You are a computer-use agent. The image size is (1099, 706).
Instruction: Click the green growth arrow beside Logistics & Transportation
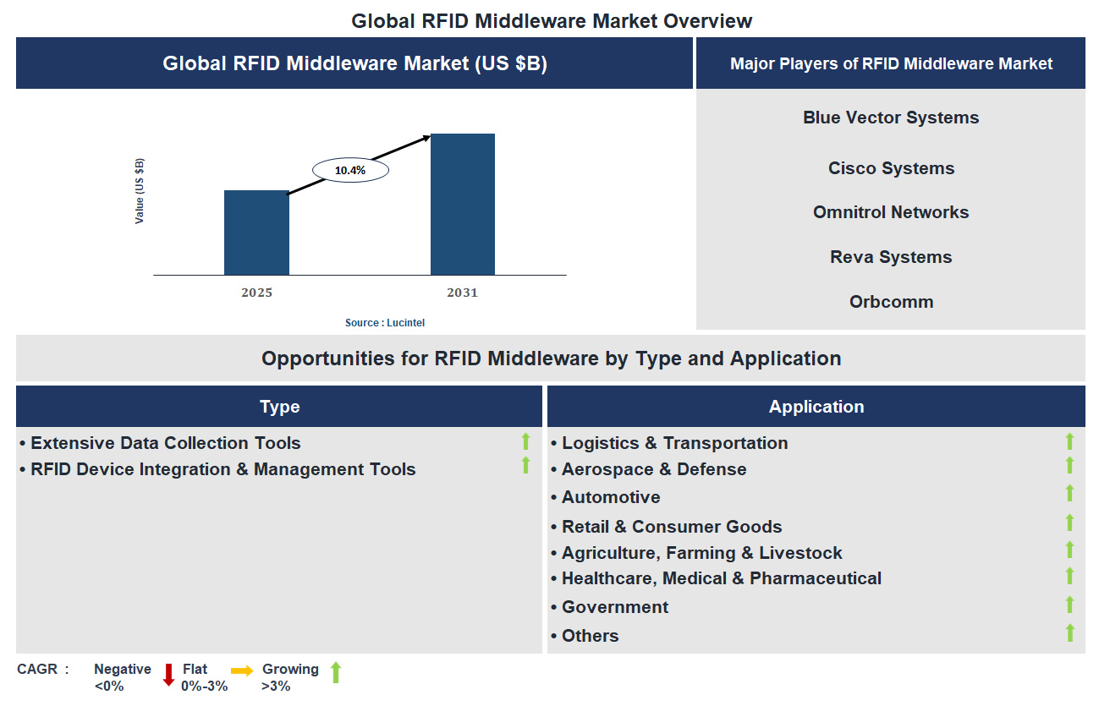(x=1070, y=441)
